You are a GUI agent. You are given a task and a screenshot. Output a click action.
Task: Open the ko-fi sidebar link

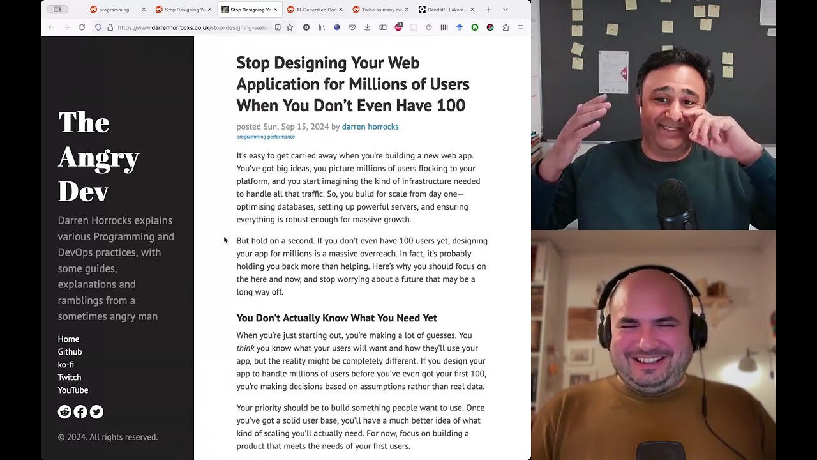click(x=66, y=365)
